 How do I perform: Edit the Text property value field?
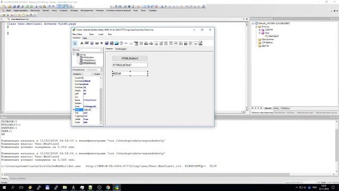(92, 110)
